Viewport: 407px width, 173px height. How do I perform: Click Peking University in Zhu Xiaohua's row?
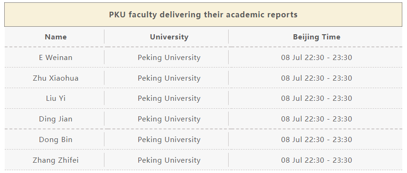[169, 78]
